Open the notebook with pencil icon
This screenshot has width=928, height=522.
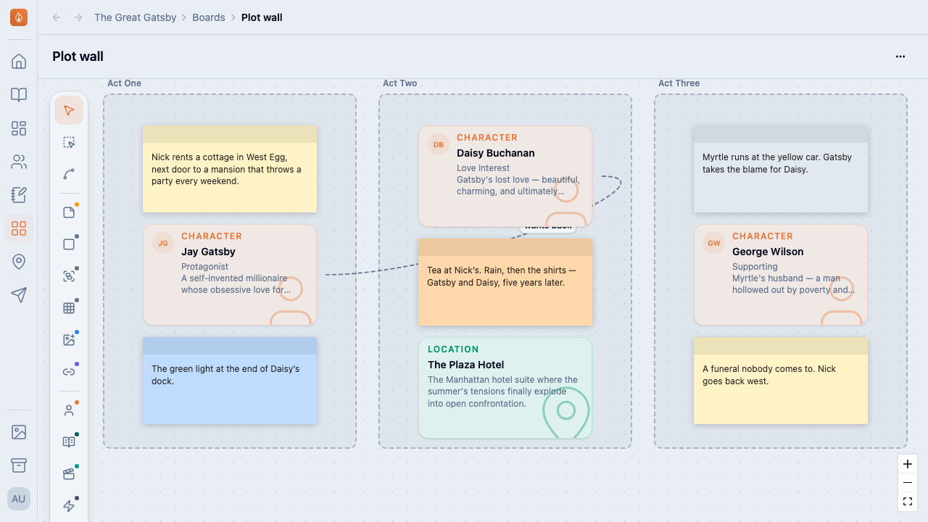point(19,195)
